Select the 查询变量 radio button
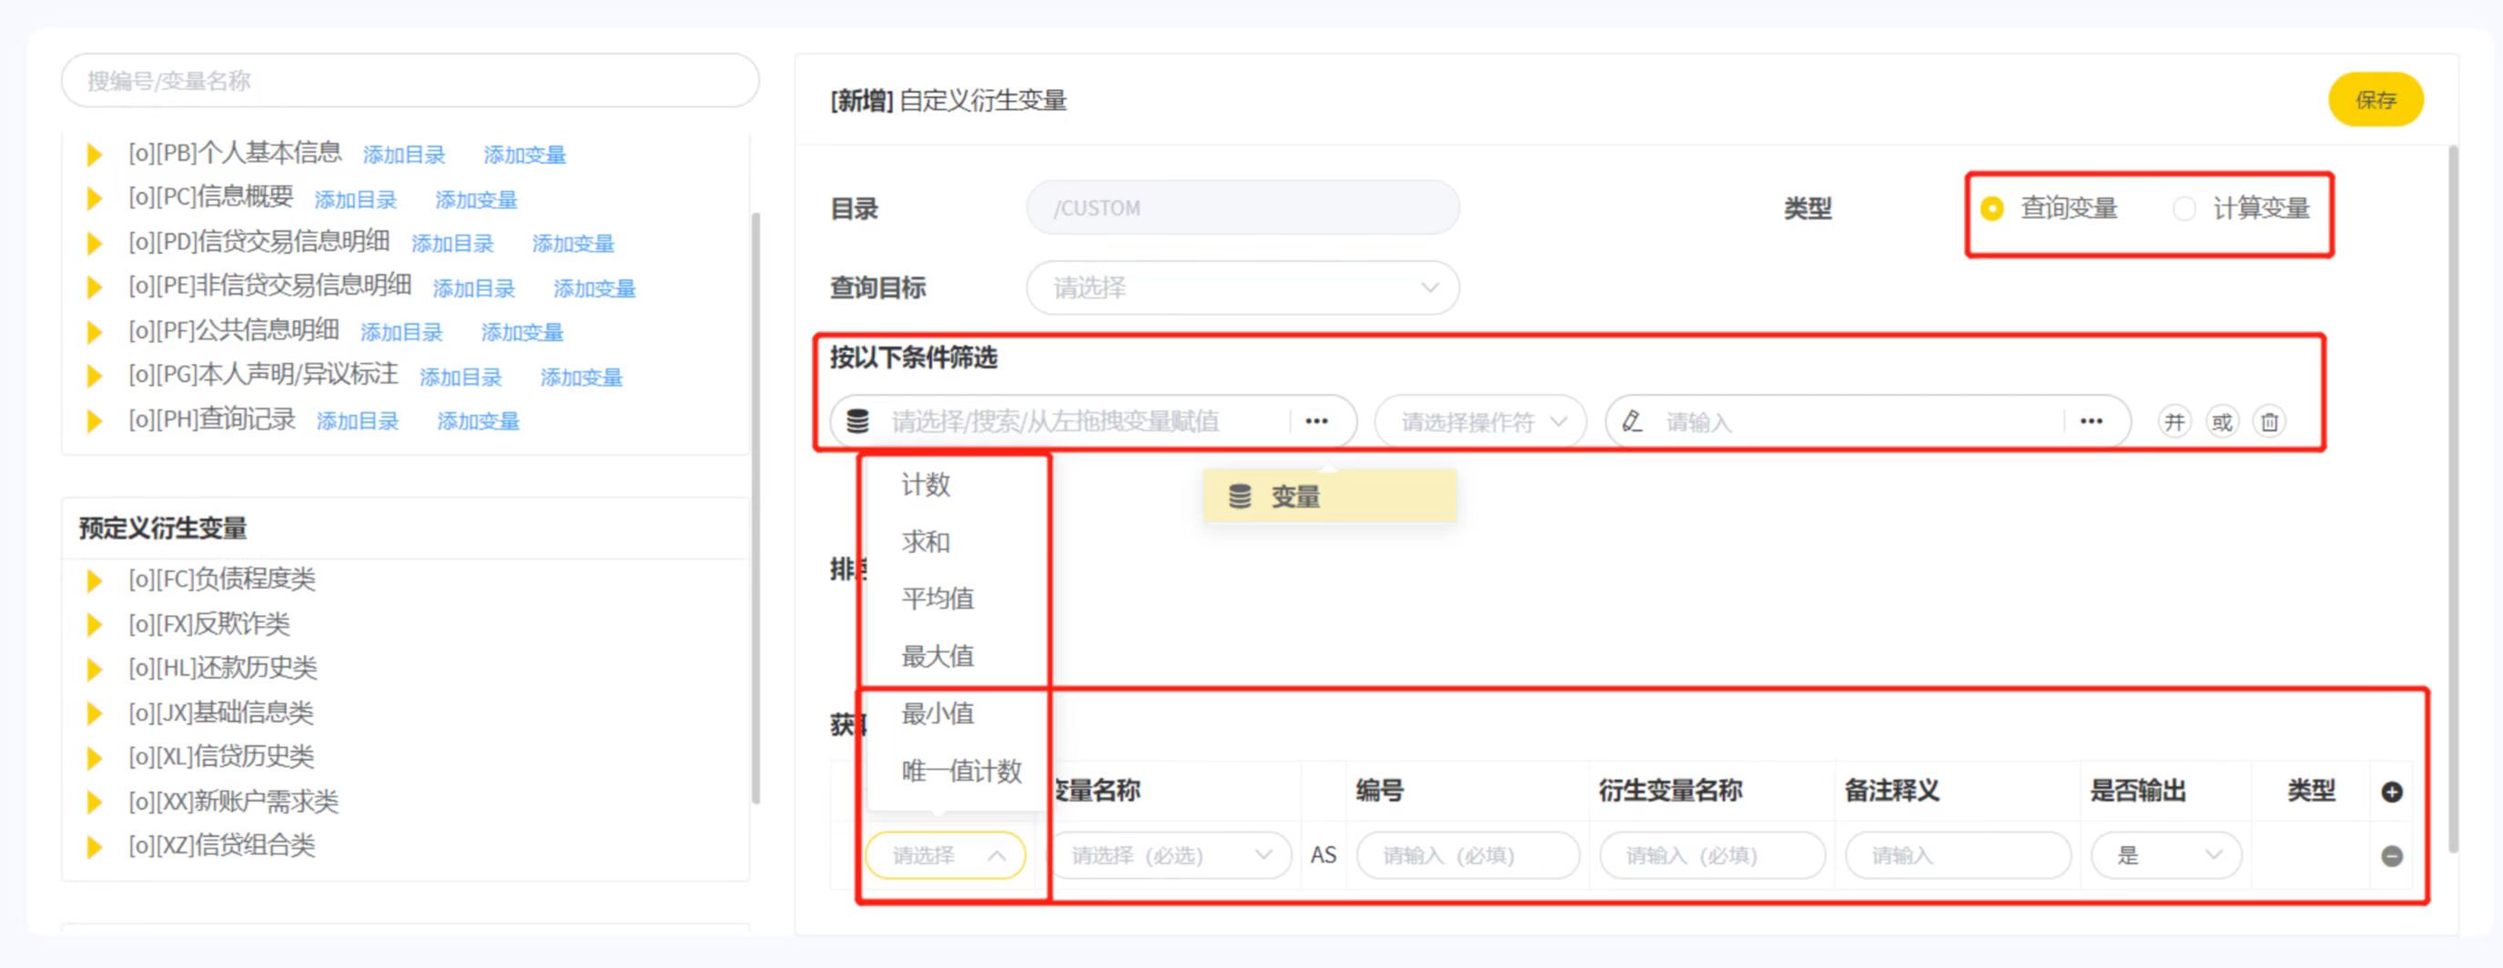 pos(1991,208)
